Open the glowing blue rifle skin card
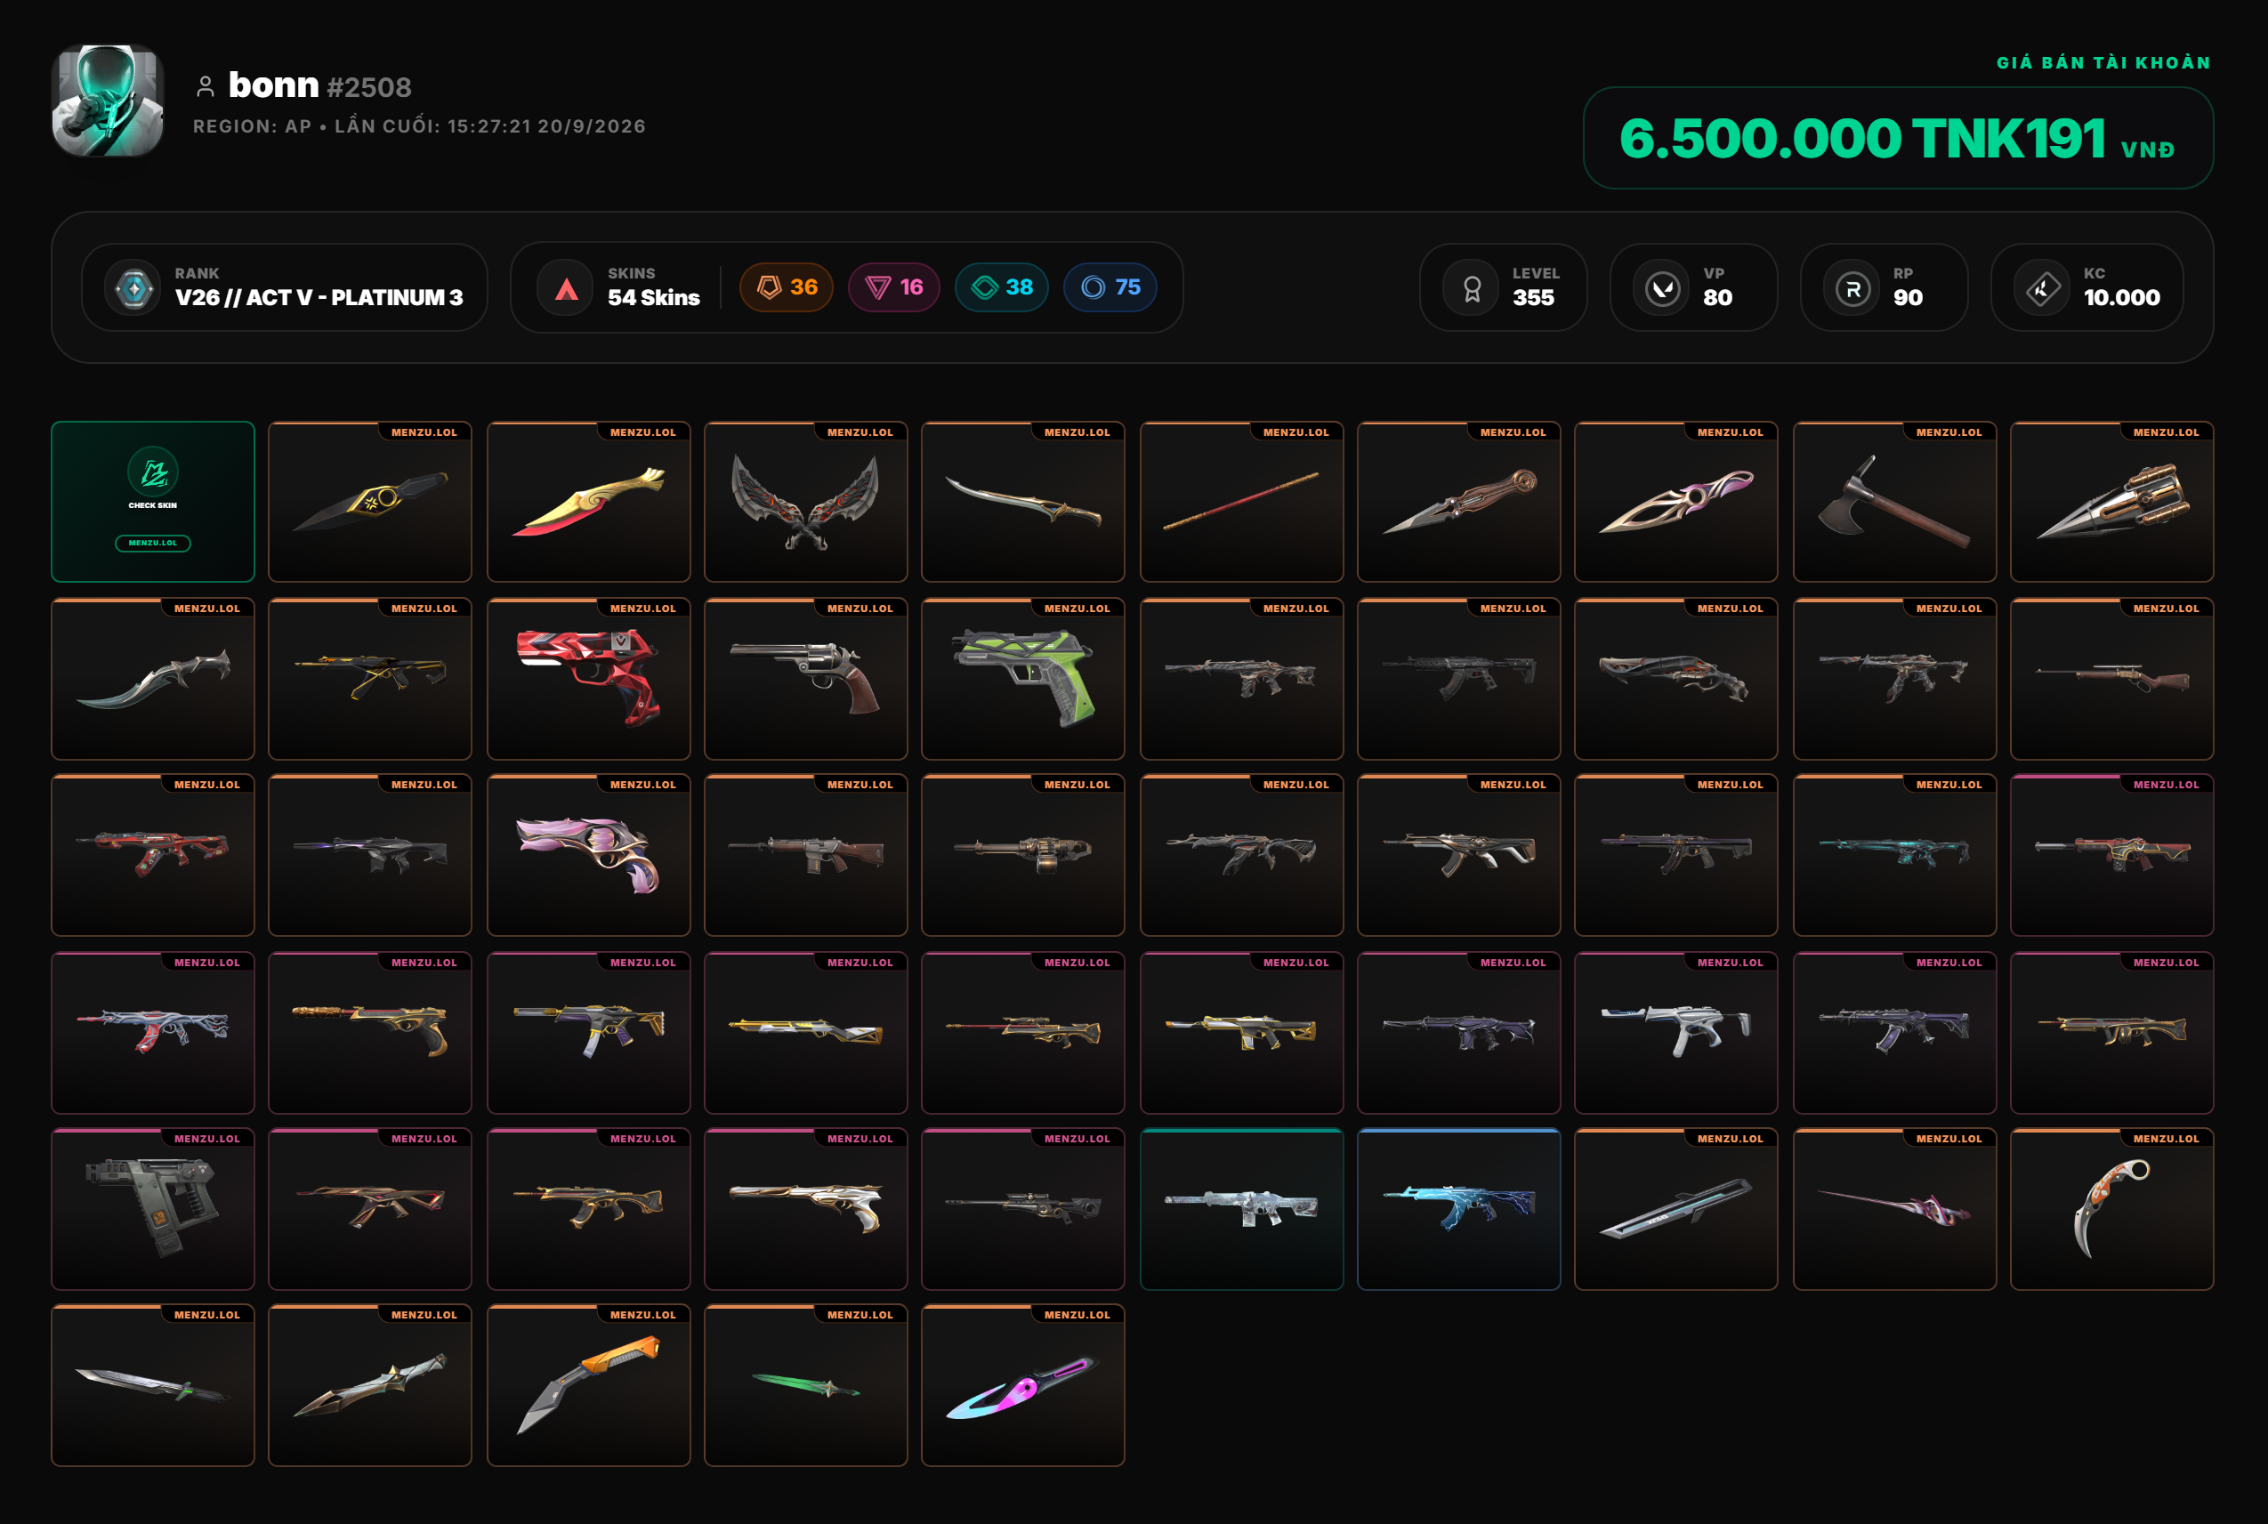 click(x=1458, y=1208)
